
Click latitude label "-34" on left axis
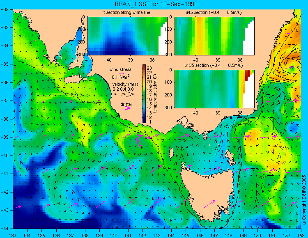click(x=5, y=46)
